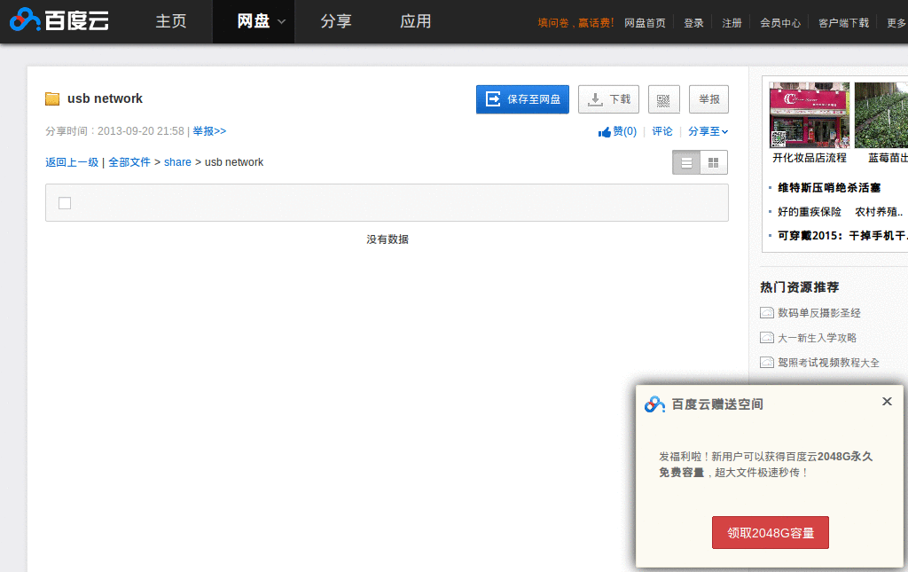
Task: Open 农村养殖 ad link
Action: click(879, 212)
